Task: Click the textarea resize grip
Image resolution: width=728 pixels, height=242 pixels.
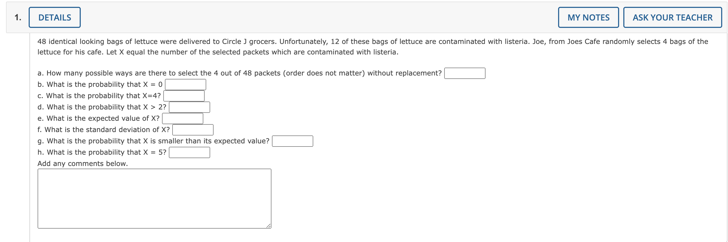Action: tap(269, 226)
